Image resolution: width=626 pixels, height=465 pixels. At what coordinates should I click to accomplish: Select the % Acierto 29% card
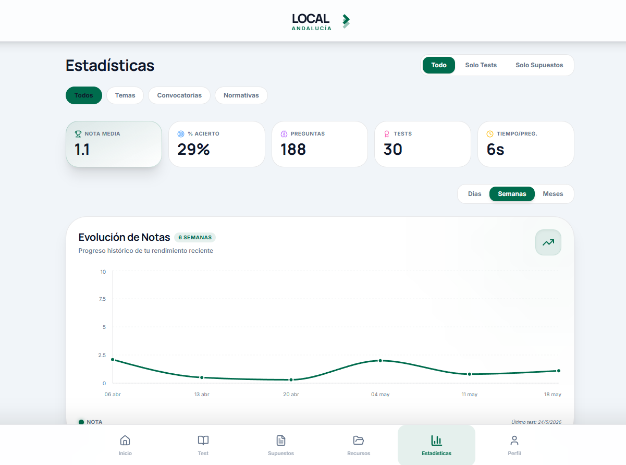[x=217, y=144]
